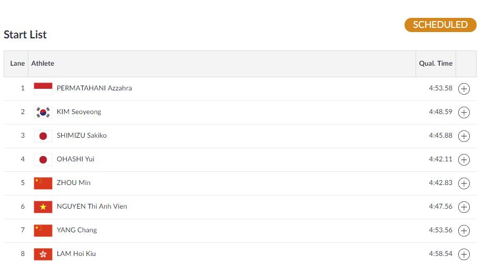Screen dimensions: 484x277
Task: Click Japan flag next to SHIMIZU Sakiko
Action: 43,136
